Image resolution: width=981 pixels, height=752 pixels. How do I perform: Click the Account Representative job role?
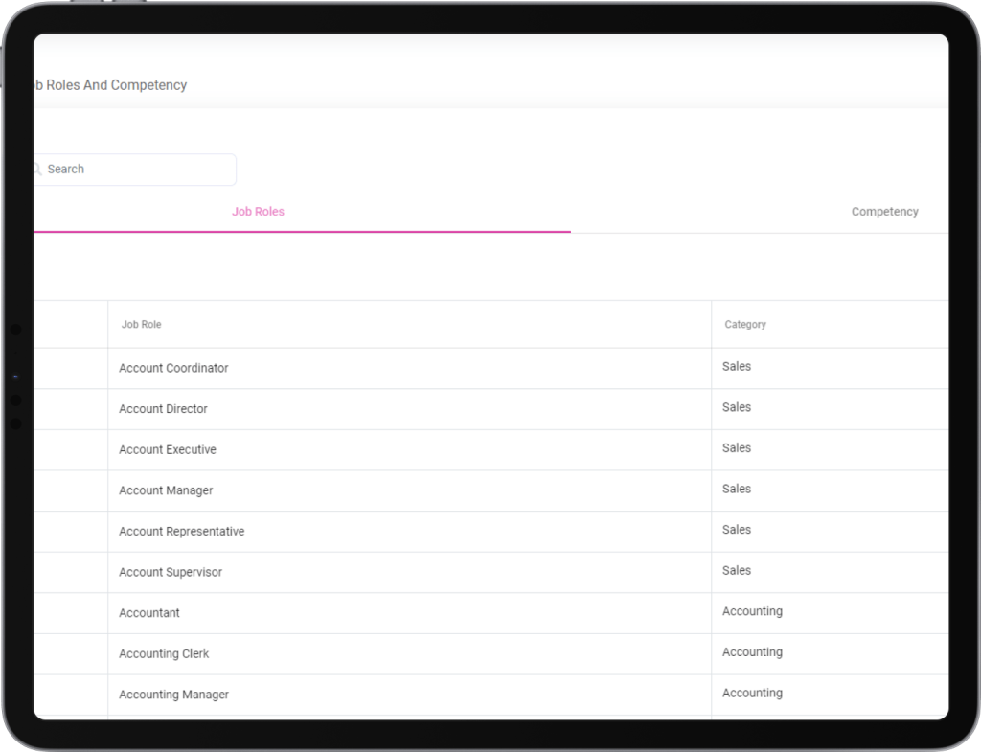pyautogui.click(x=181, y=532)
